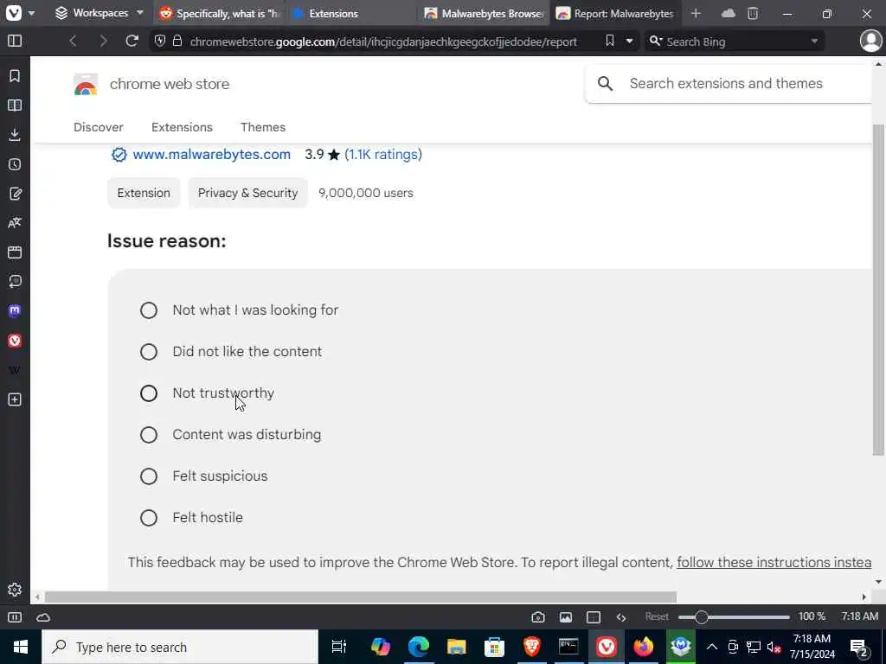Viewport: 886px width, 664px height.
Task: Open the tracker blocker shield icon
Action: (x=160, y=41)
